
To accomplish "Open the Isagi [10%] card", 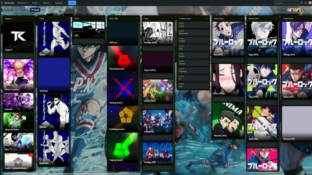I will (x=262, y=81).
